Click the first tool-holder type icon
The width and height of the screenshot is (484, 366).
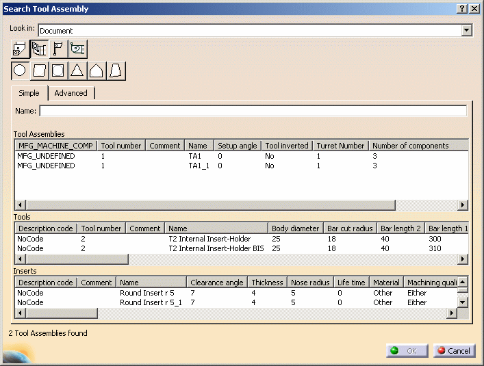click(19, 49)
